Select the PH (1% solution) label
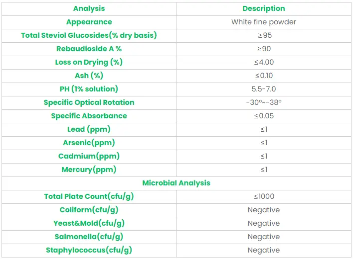The image size is (353, 259). 89,89
